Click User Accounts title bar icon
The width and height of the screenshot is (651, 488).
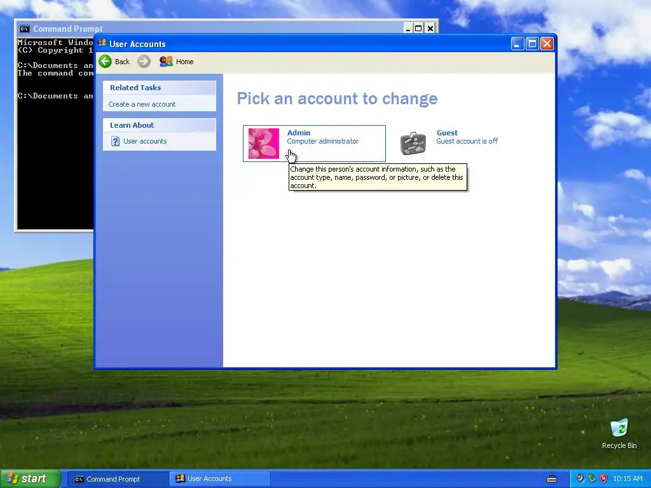click(x=102, y=43)
